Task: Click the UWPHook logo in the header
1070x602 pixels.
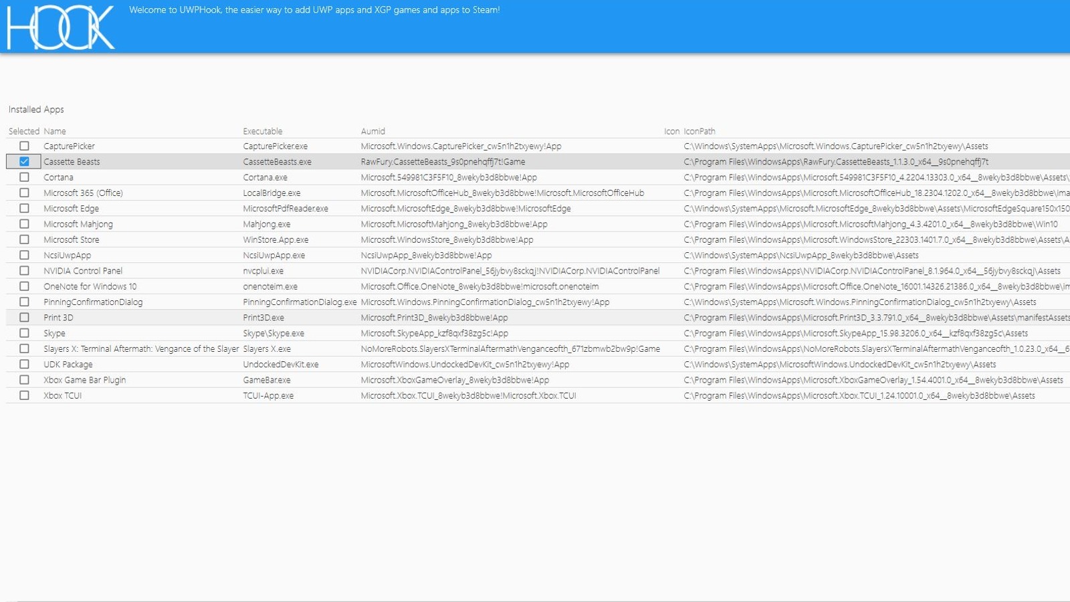Action: (60, 27)
